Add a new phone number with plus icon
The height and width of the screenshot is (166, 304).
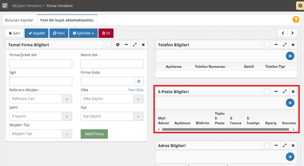(x=290, y=56)
